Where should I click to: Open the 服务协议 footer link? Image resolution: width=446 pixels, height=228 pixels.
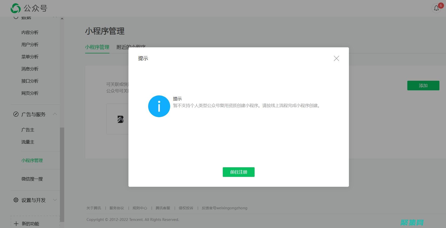point(117,208)
